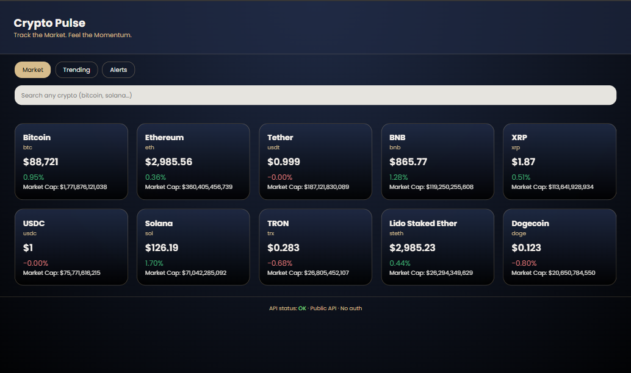Click the TRON price $0.283
The width and height of the screenshot is (631, 373).
pos(283,248)
